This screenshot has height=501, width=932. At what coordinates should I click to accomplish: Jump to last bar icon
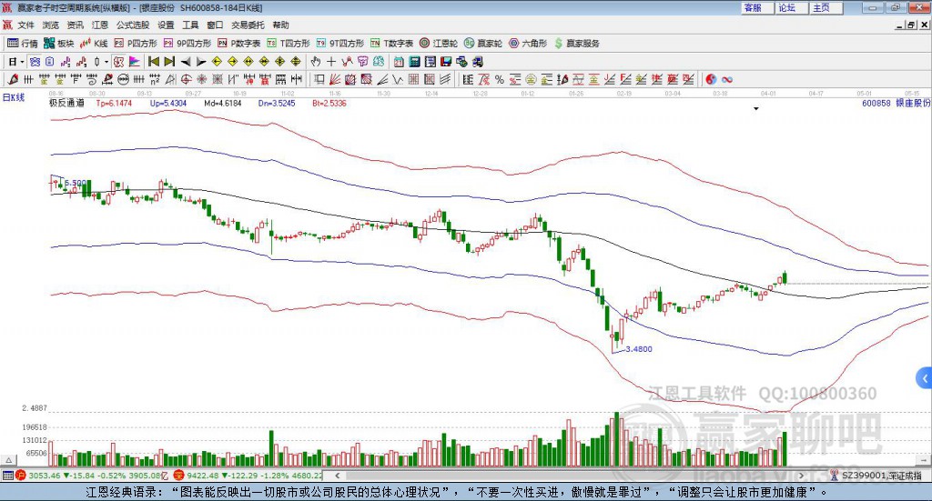tap(169, 62)
